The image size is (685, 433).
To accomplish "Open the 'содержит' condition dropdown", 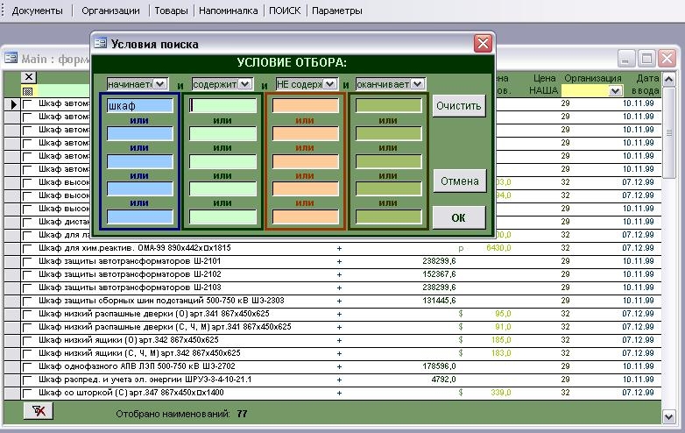I will [244, 84].
